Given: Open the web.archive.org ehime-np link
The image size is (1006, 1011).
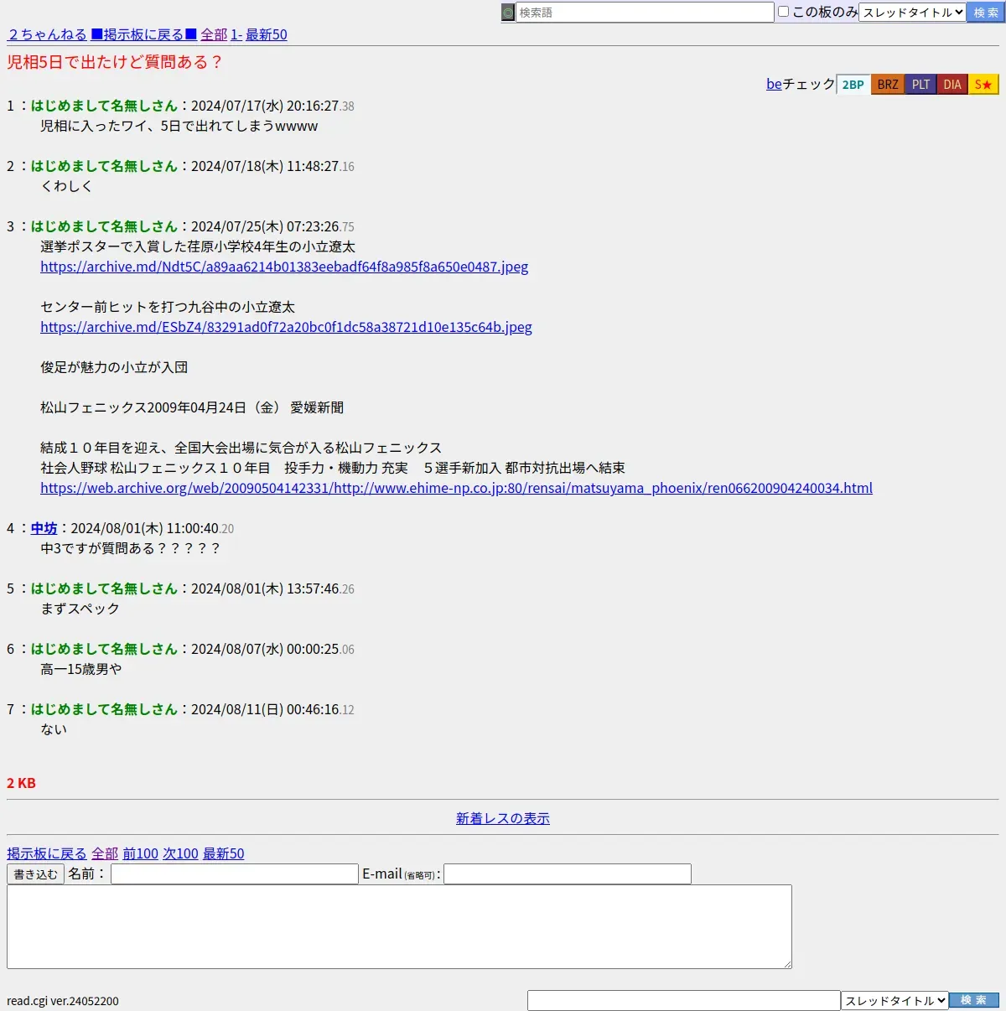Looking at the screenshot, I should [456, 488].
